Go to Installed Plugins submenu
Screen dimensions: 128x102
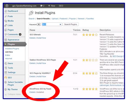[12, 49]
